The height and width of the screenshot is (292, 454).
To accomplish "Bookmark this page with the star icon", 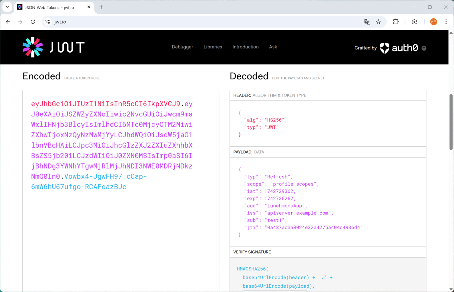I will coord(379,22).
